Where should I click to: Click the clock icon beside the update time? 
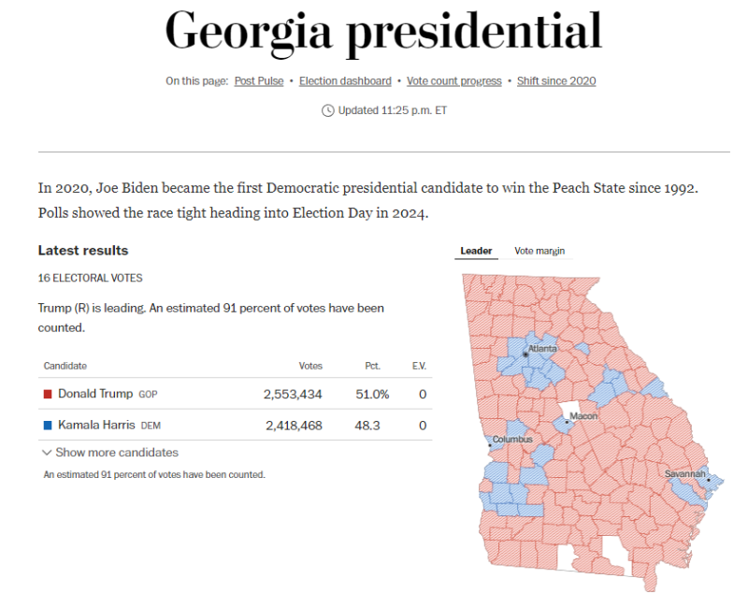327,110
